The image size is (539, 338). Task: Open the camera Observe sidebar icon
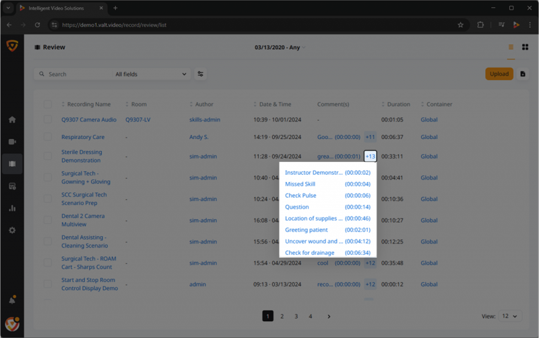(12, 142)
